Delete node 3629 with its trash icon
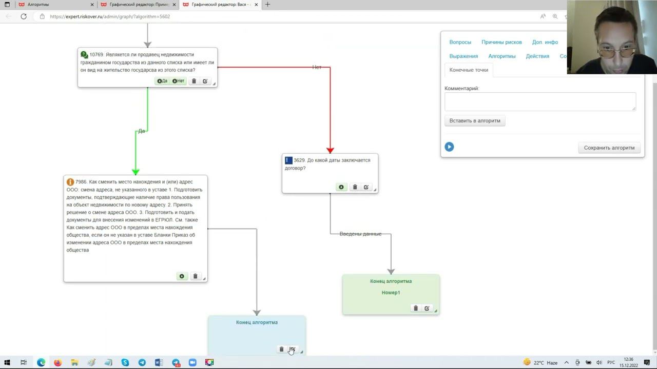 click(355, 187)
